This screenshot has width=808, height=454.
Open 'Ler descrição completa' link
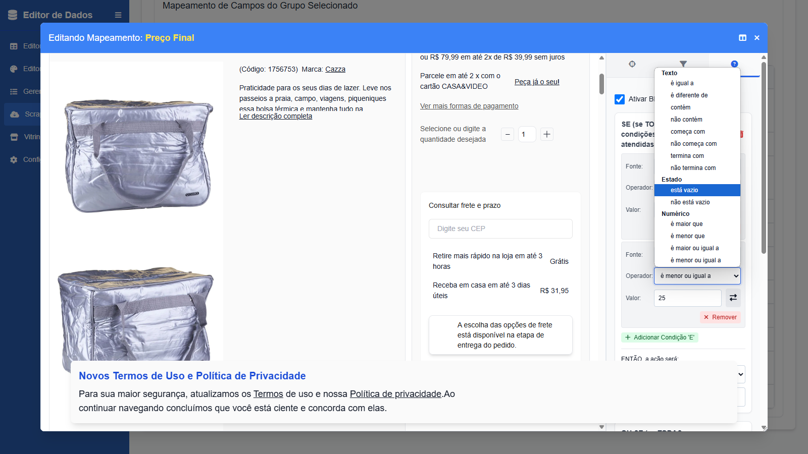pos(276,117)
